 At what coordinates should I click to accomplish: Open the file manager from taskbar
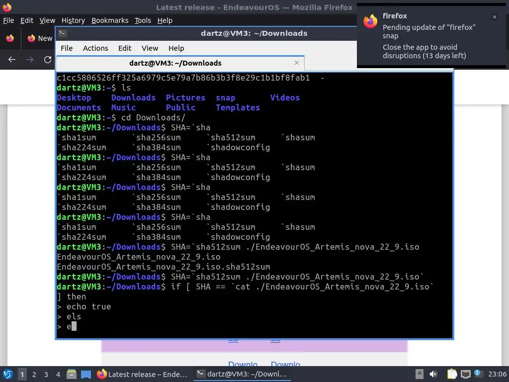pyautogui.click(x=72, y=374)
